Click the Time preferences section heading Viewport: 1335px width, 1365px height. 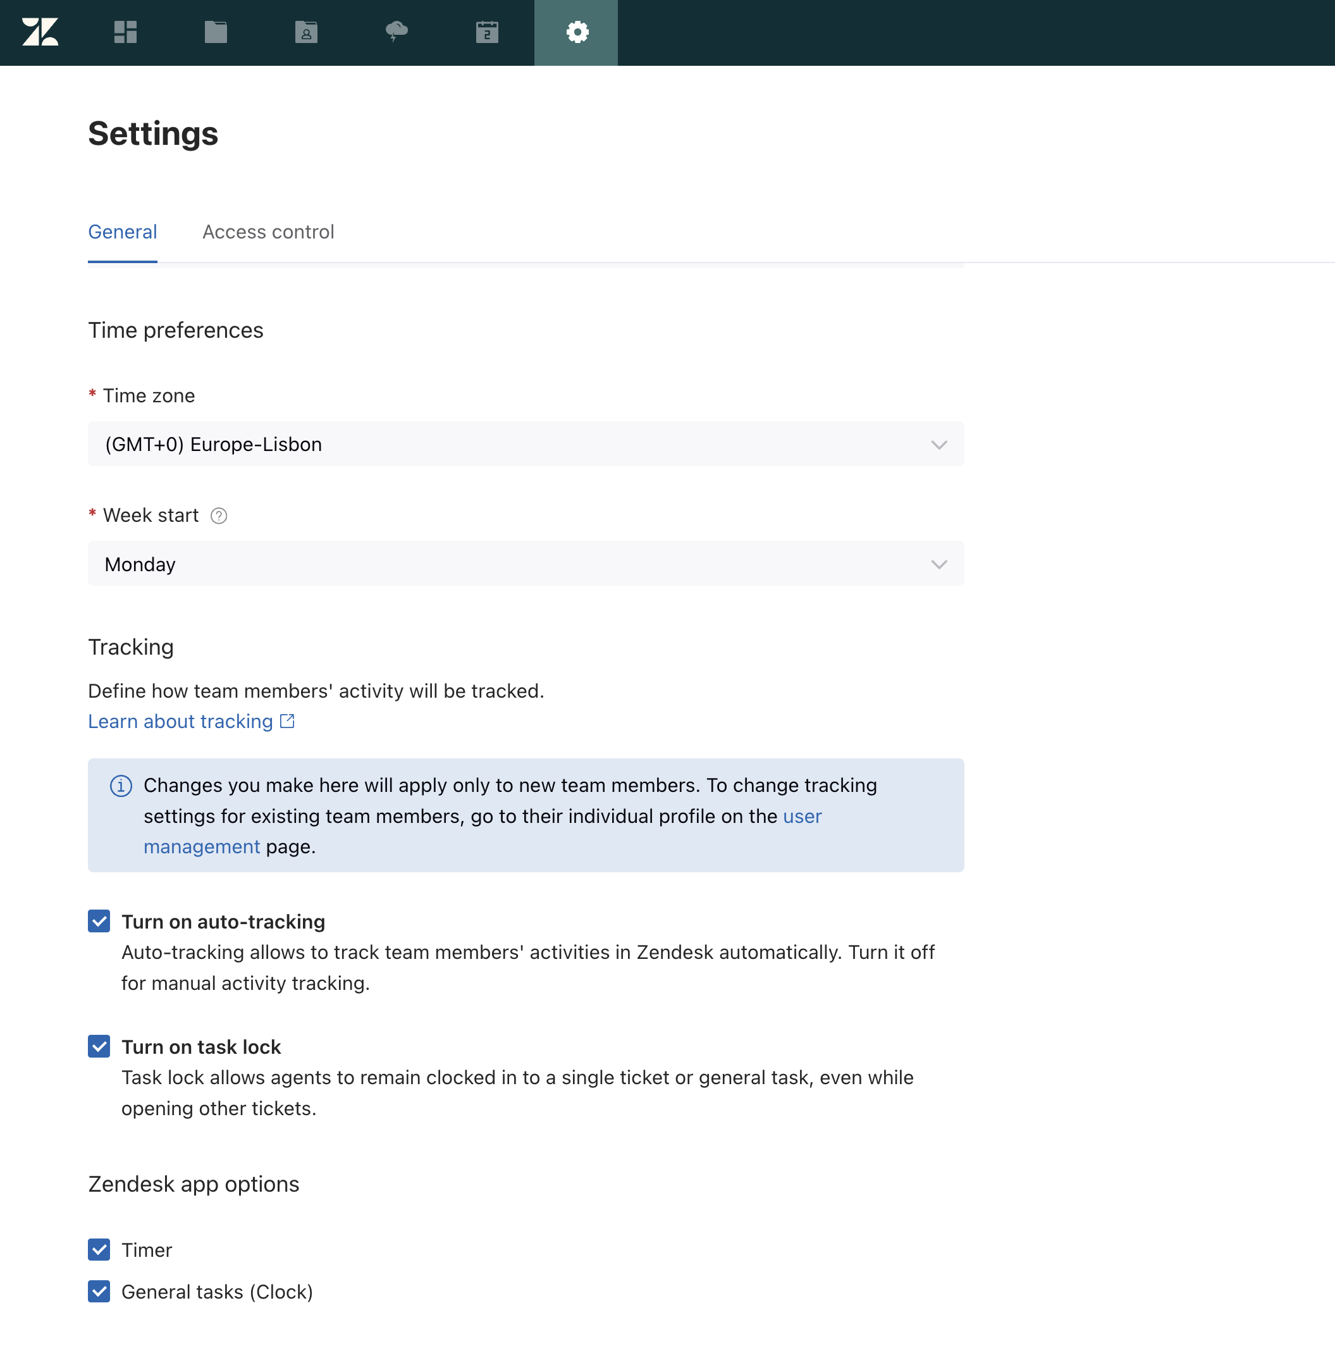(176, 330)
